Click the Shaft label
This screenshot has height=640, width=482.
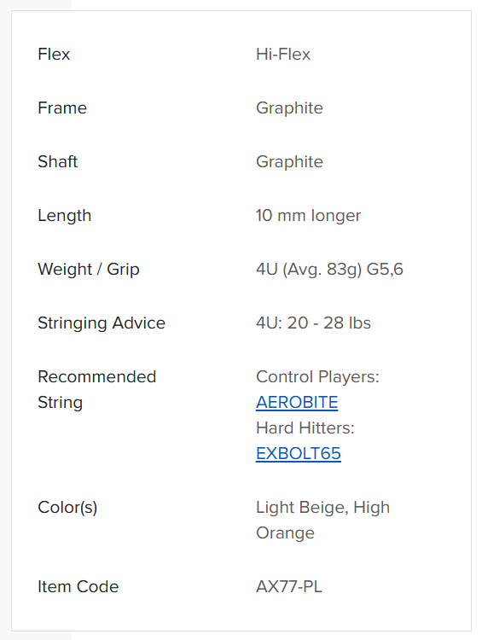point(57,161)
